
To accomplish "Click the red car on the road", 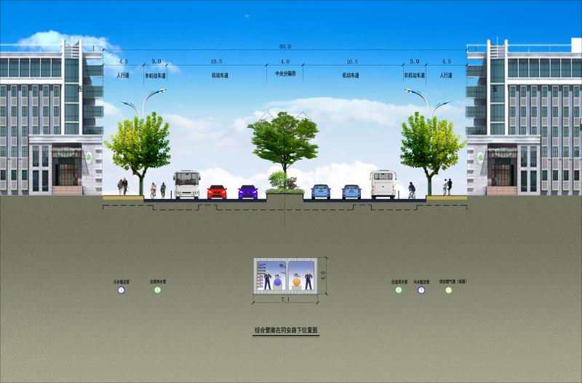I will [x=217, y=192].
